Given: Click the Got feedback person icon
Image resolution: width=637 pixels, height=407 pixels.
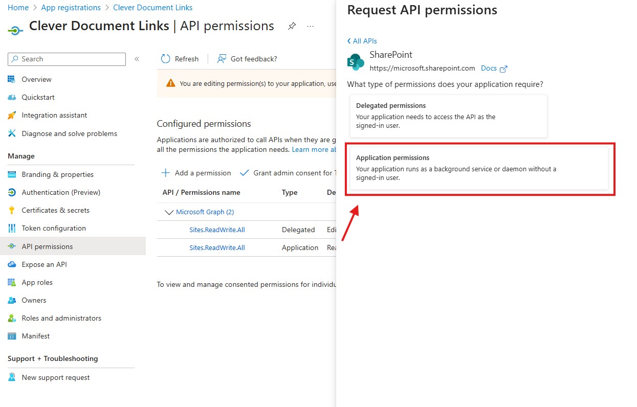Looking at the screenshot, I should coord(222,59).
